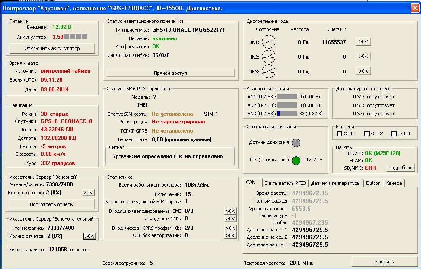
Task: Switch to the Считыватель RFID tab
Action: point(285,183)
